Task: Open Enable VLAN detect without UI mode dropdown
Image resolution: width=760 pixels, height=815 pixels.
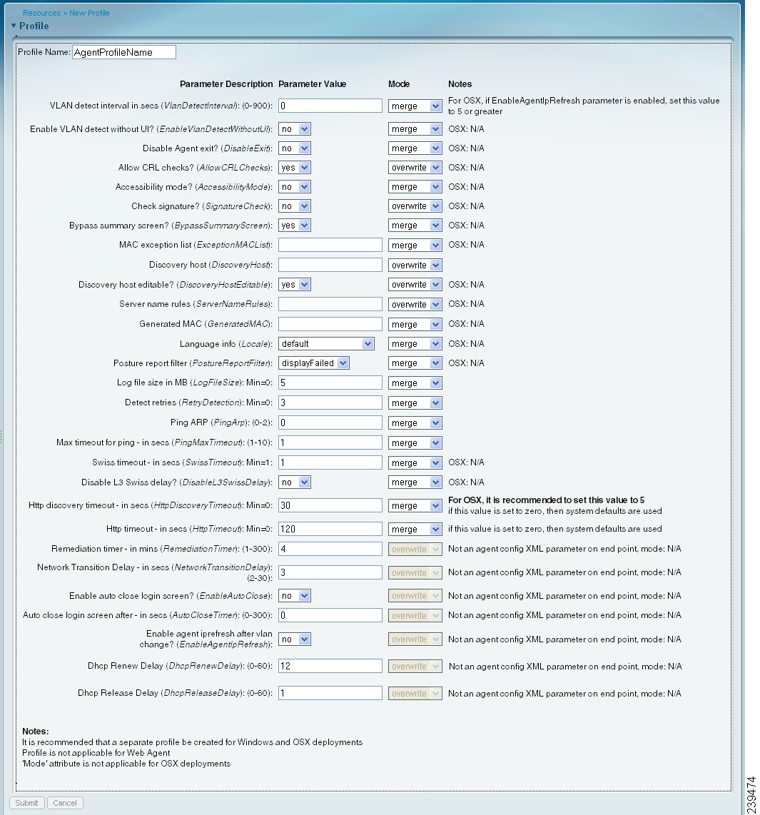Action: click(415, 129)
